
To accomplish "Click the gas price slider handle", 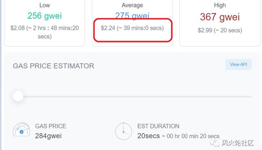I will (x=18, y=96).
